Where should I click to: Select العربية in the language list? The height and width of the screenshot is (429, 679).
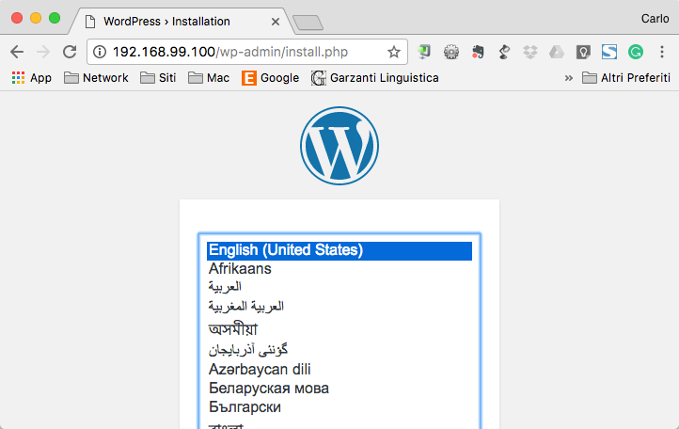point(339,287)
